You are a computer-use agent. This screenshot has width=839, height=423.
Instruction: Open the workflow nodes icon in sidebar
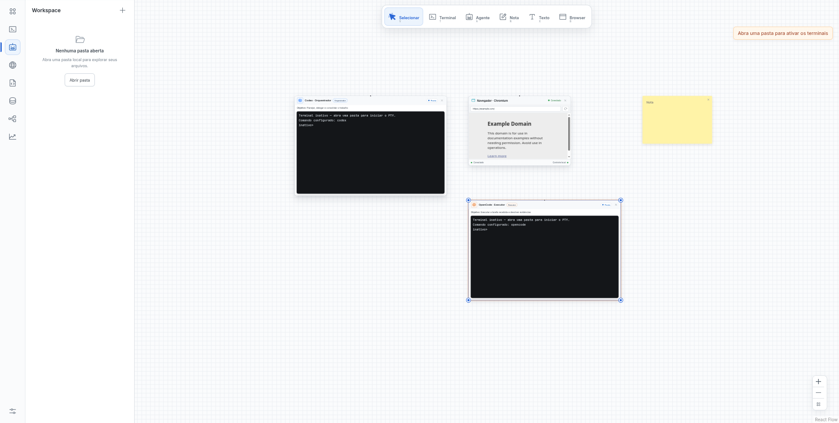(13, 119)
